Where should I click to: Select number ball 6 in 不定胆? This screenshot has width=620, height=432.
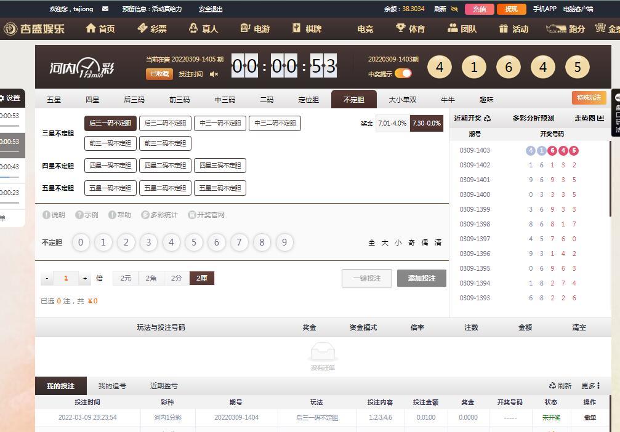[x=217, y=242]
